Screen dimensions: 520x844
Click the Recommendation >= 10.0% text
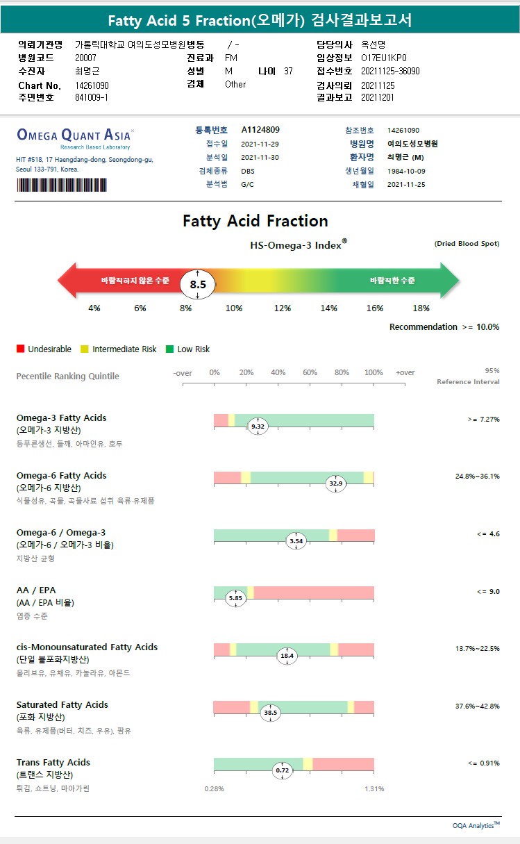[444, 326]
